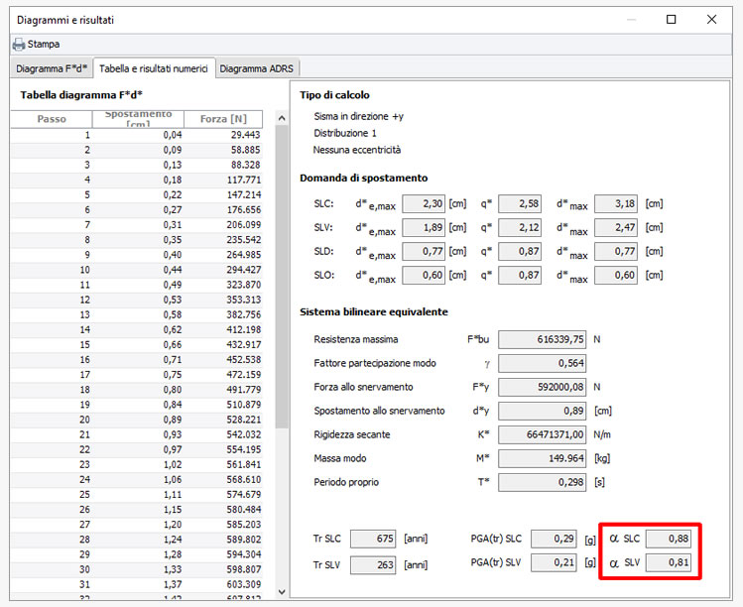The image size is (743, 607).
Task: Select table row for Passo 10
Action: click(139, 270)
